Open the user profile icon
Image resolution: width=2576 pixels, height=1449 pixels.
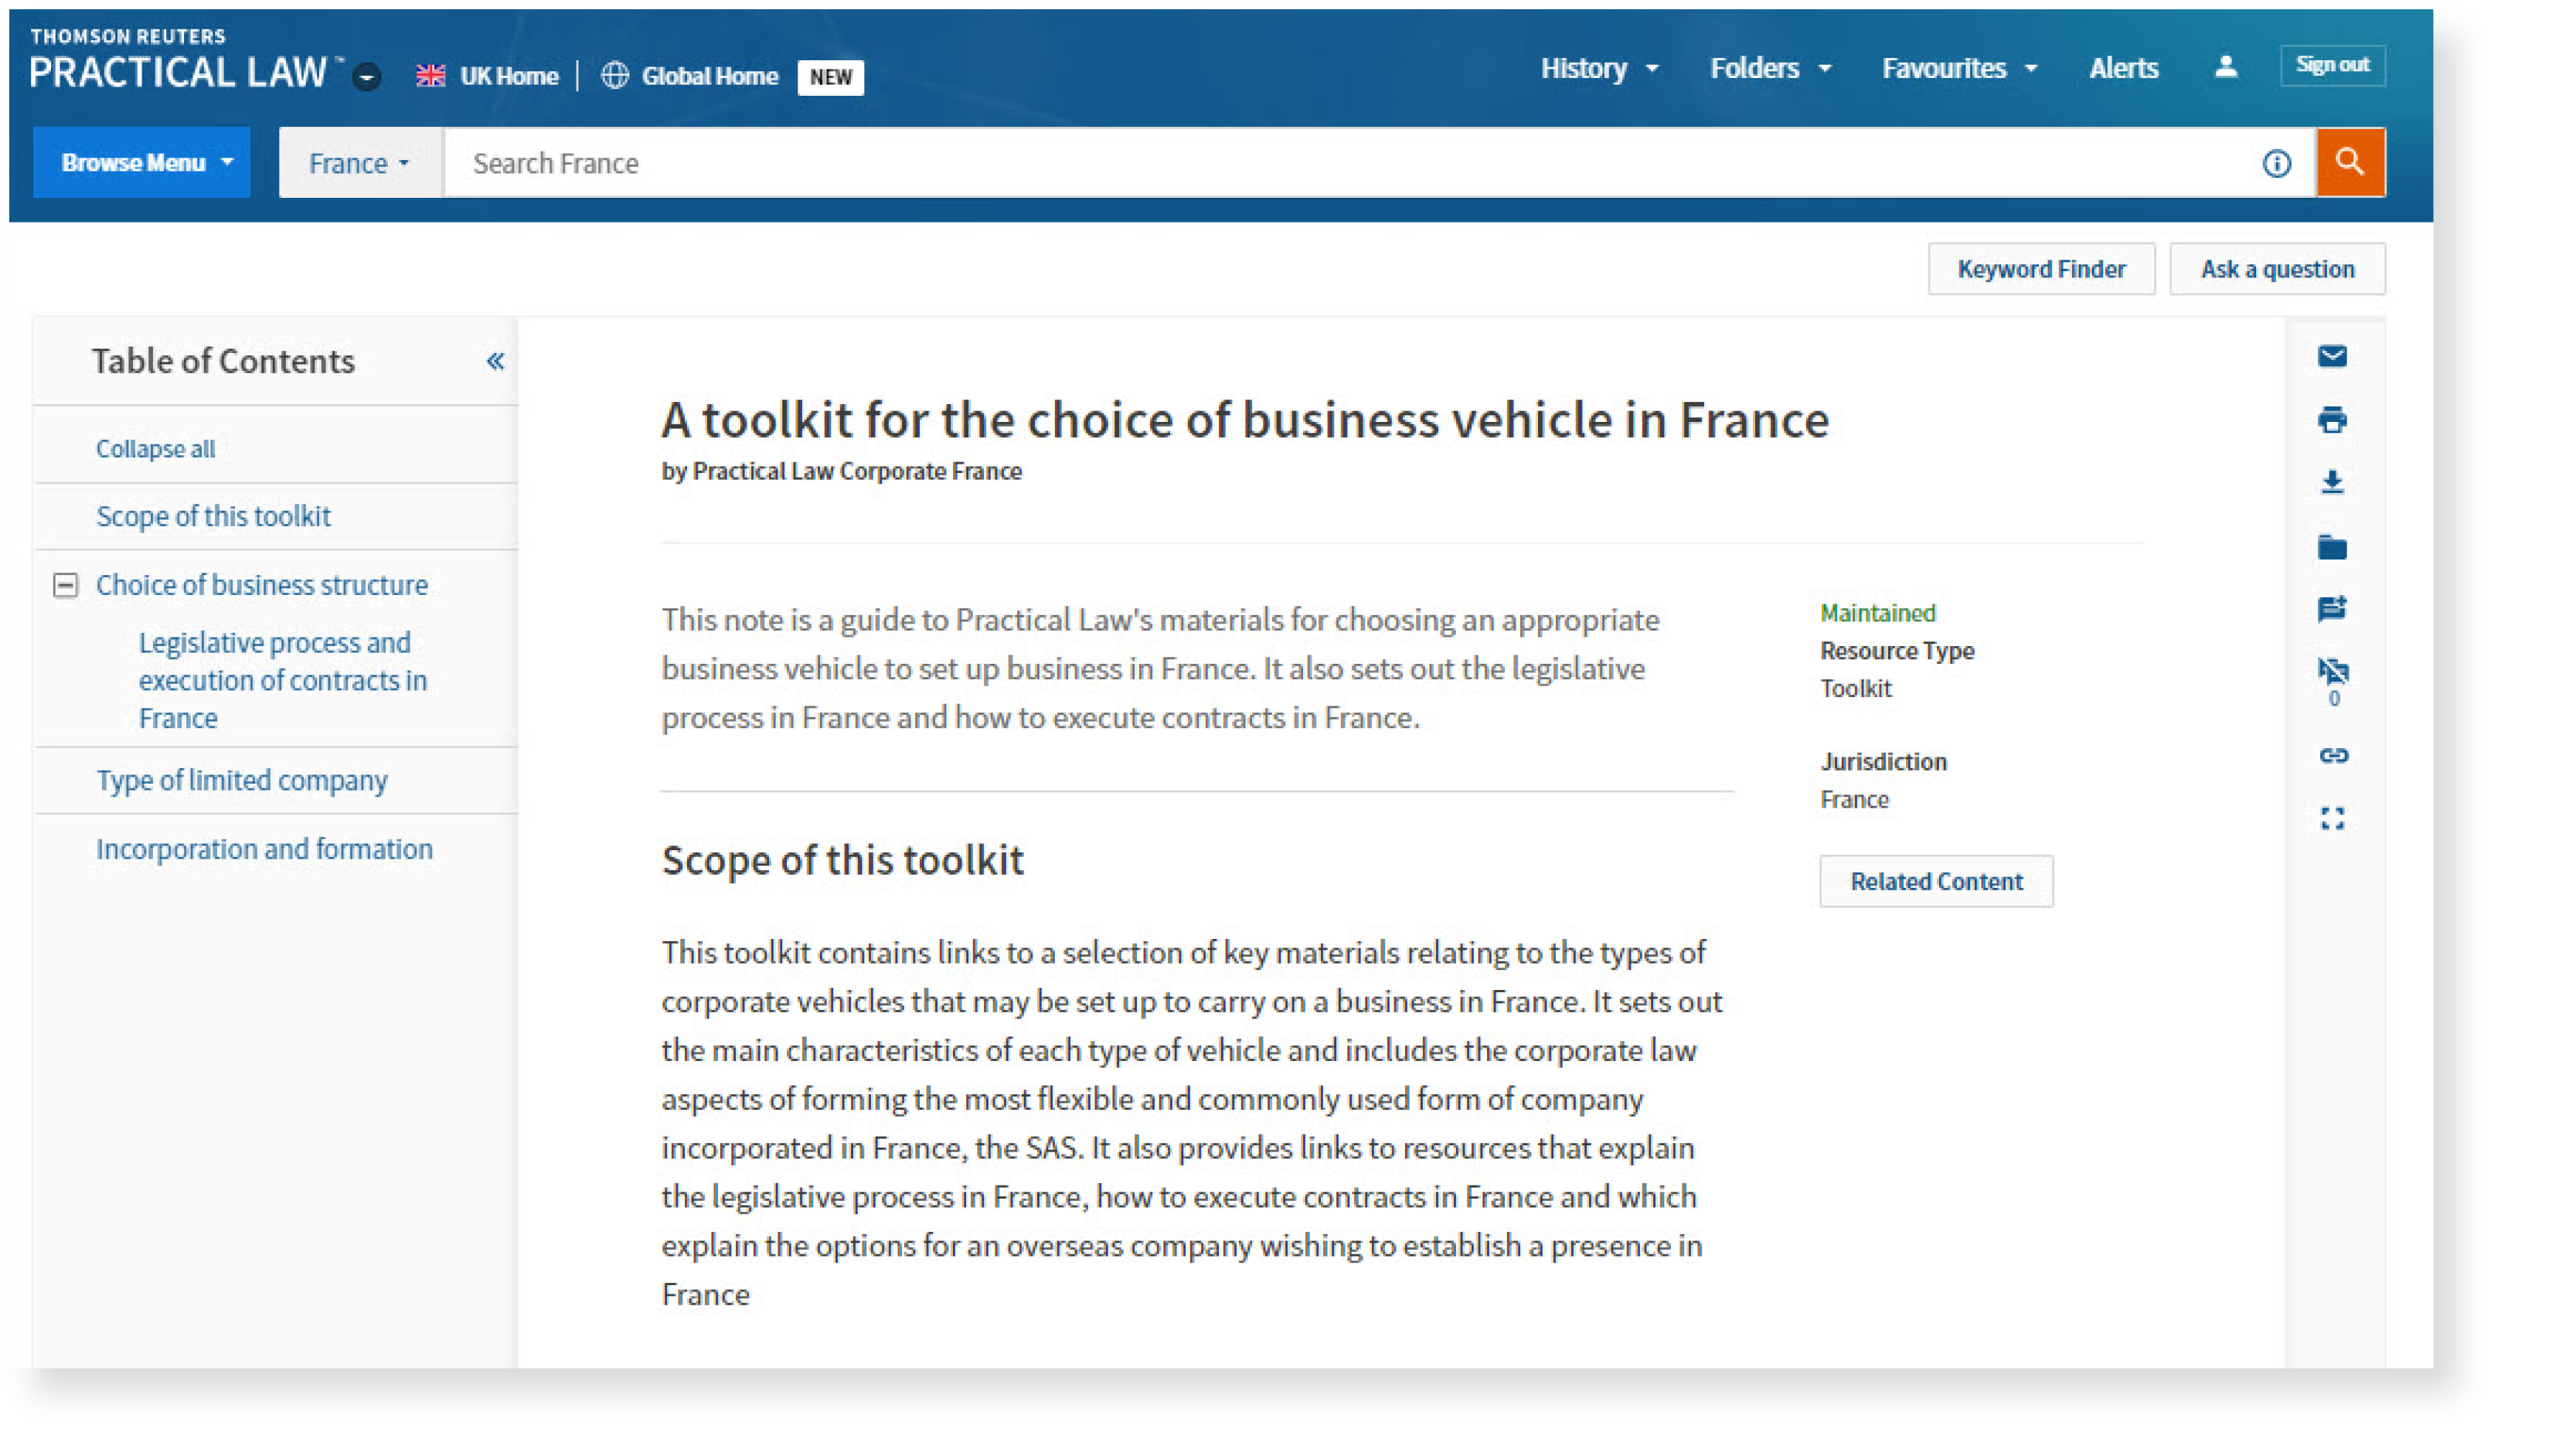[x=2225, y=67]
